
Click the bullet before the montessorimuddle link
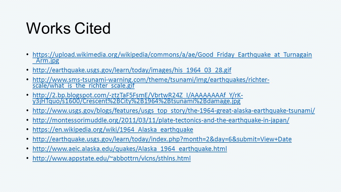(x=28, y=120)
